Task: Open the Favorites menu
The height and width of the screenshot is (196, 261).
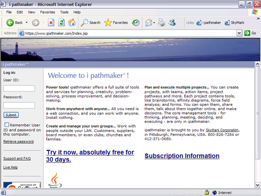Action: click(47, 12)
